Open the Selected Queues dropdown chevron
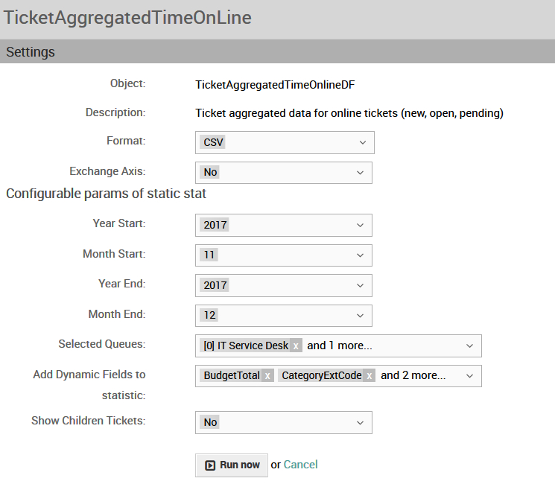The height and width of the screenshot is (484, 555). point(469,346)
